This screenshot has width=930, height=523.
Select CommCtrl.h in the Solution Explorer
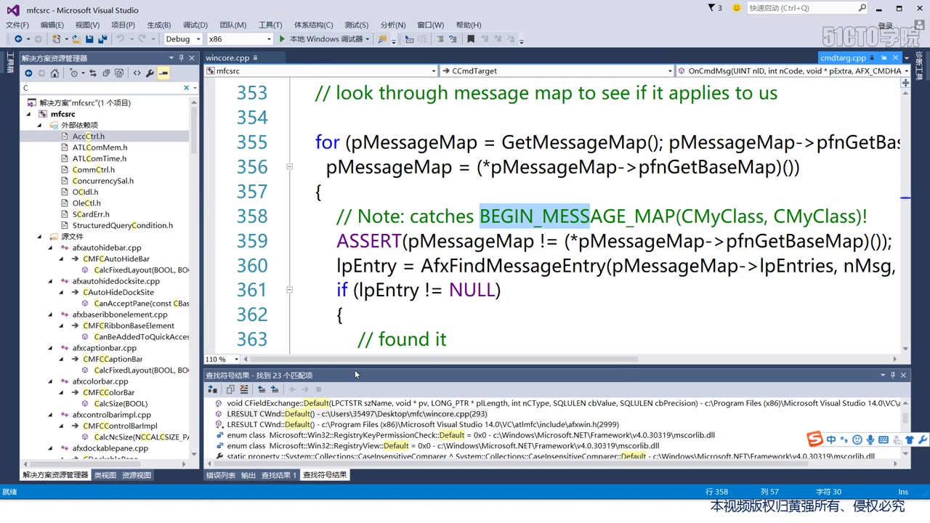tap(94, 169)
